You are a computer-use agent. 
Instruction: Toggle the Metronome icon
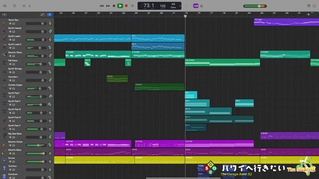click(201, 6)
